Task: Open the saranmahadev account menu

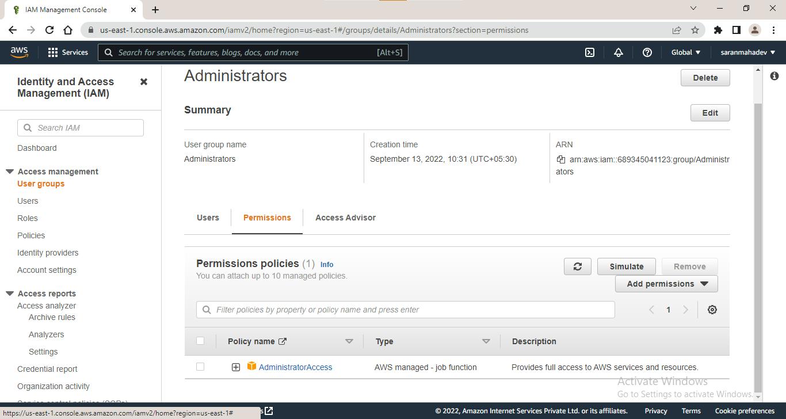Action: click(x=748, y=52)
